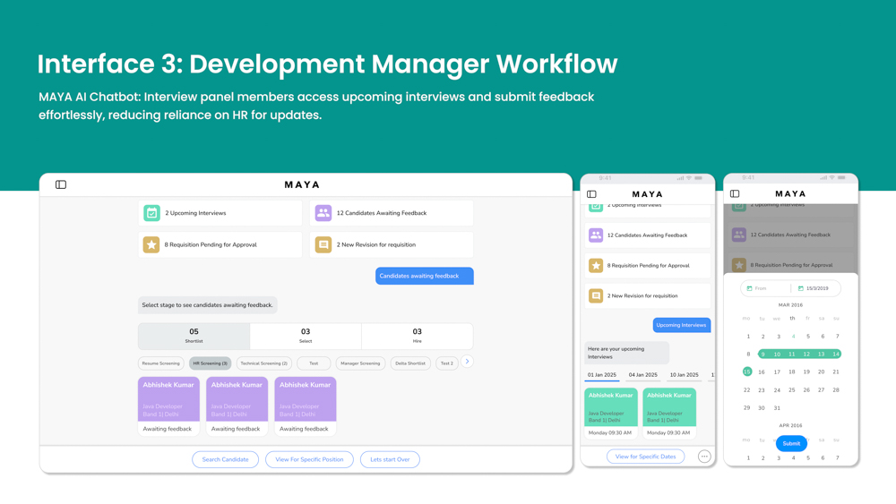Image resolution: width=896 pixels, height=504 pixels.
Task: Click the Upcoming Interviews calendar icon in desktop view
Action: (x=151, y=213)
